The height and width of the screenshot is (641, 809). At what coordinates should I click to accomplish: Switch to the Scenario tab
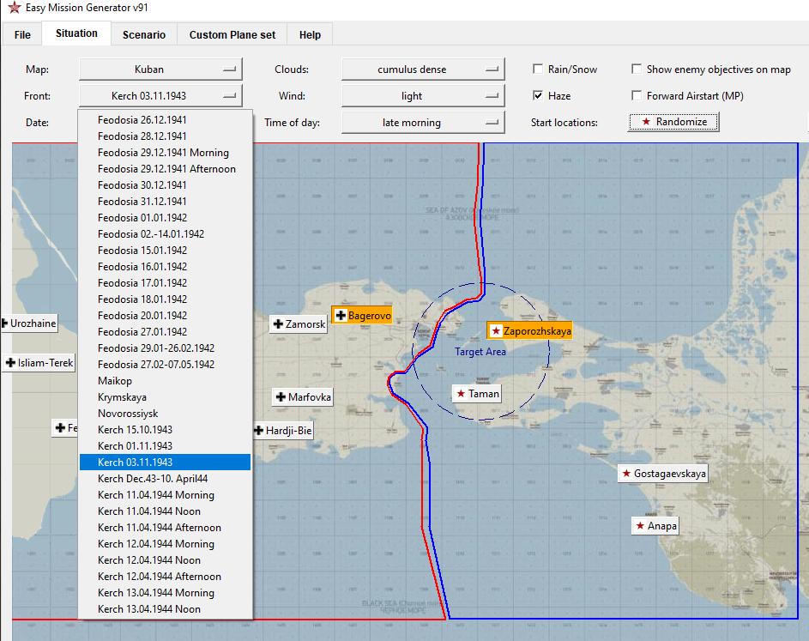[144, 34]
